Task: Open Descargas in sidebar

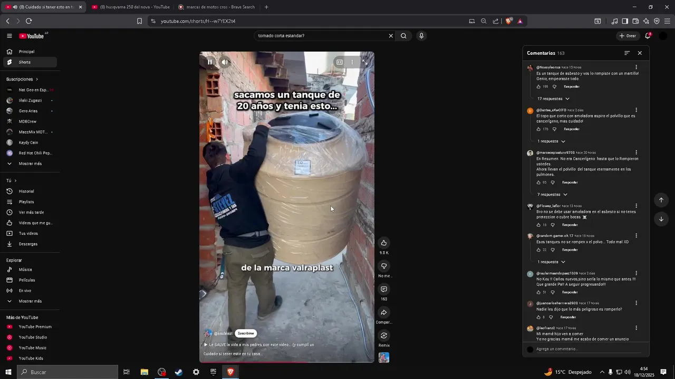Action: coord(30,244)
